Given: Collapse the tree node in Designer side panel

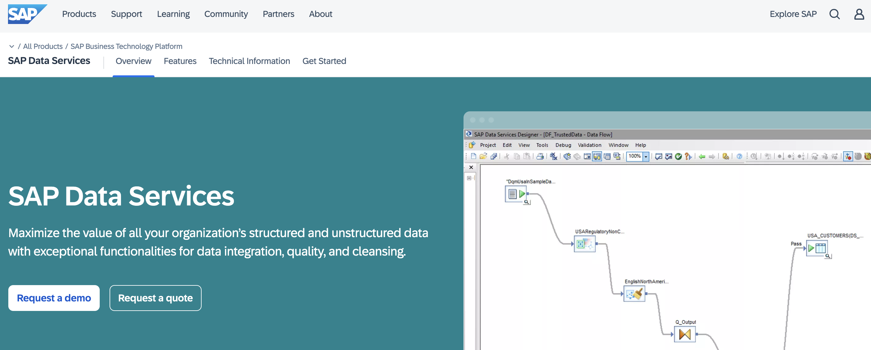Looking at the screenshot, I should [x=469, y=178].
